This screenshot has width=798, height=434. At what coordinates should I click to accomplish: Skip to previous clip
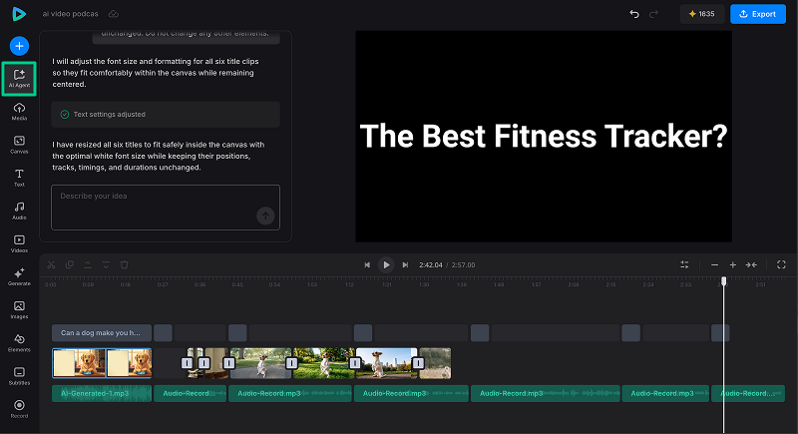[x=367, y=264]
